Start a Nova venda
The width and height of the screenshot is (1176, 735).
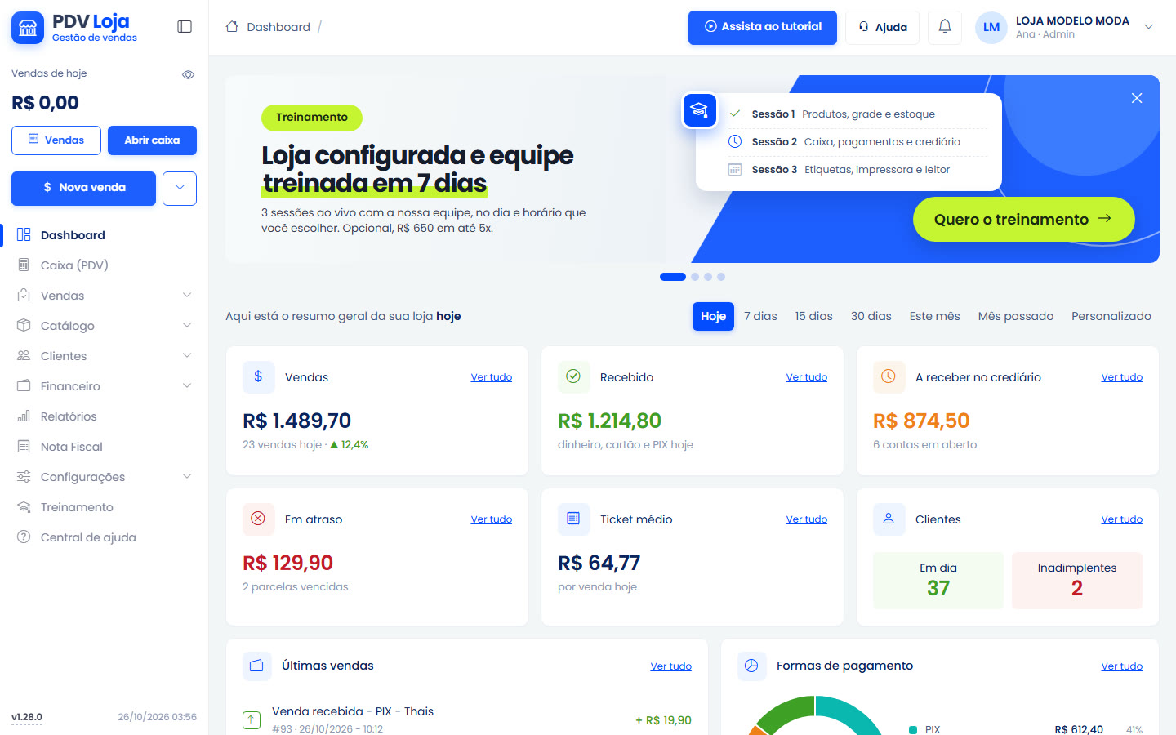(x=83, y=189)
